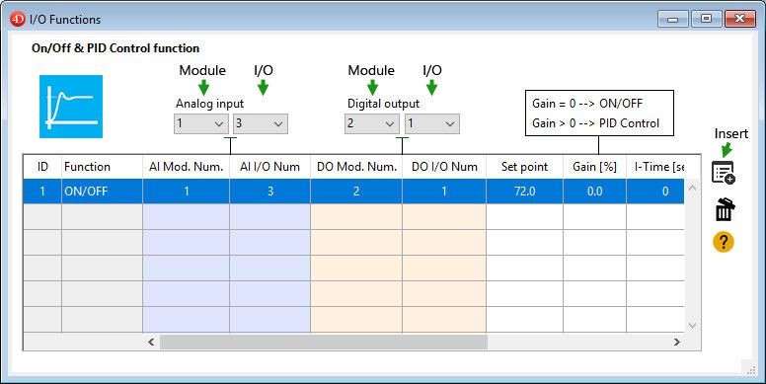This screenshot has width=766, height=384.
Task: Click horizontal scrollbar right arrow
Action: click(x=676, y=342)
